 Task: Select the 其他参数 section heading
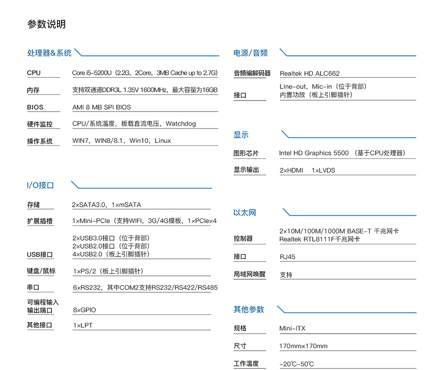pos(249,309)
